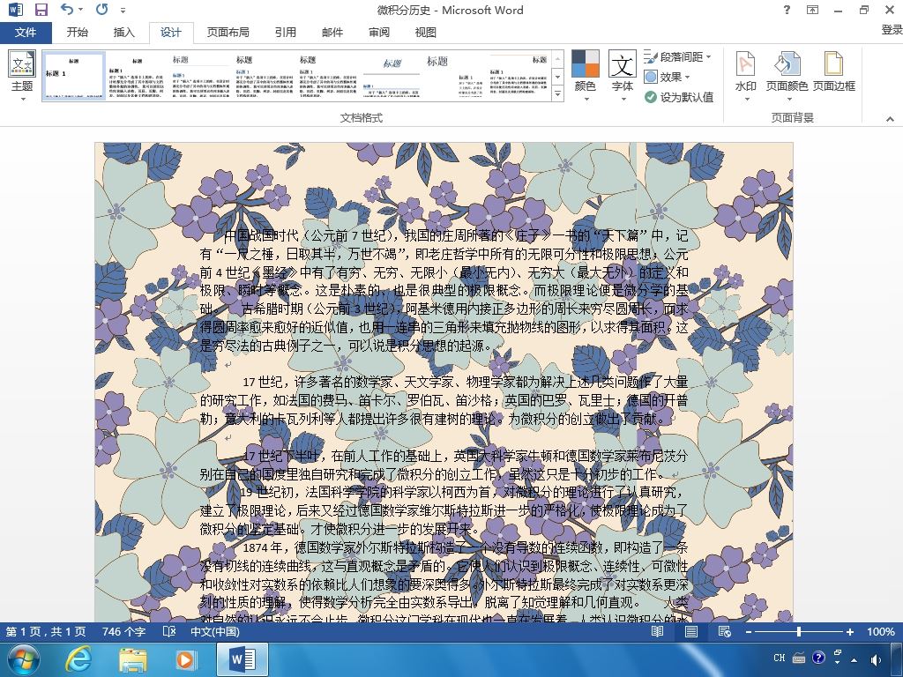Screen dimensions: 903x677
Task: Collapse the ribbon with the caret arrow
Action: (x=890, y=119)
